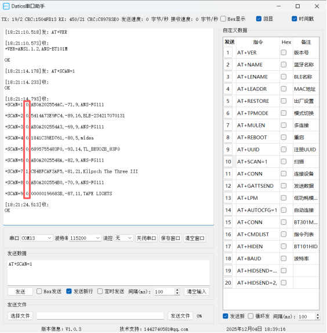Click 保存窗口 button
Image resolution: width=327 pixels, height=333 pixels.
[170, 238]
